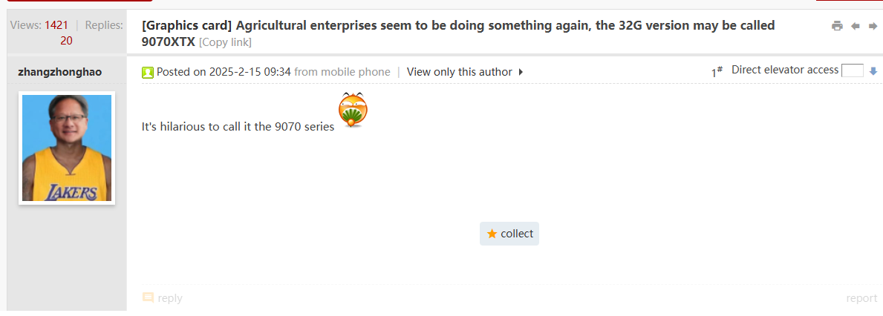This screenshot has height=316, width=883.
Task: Open the [Graphics card] category tag
Action: coord(186,26)
